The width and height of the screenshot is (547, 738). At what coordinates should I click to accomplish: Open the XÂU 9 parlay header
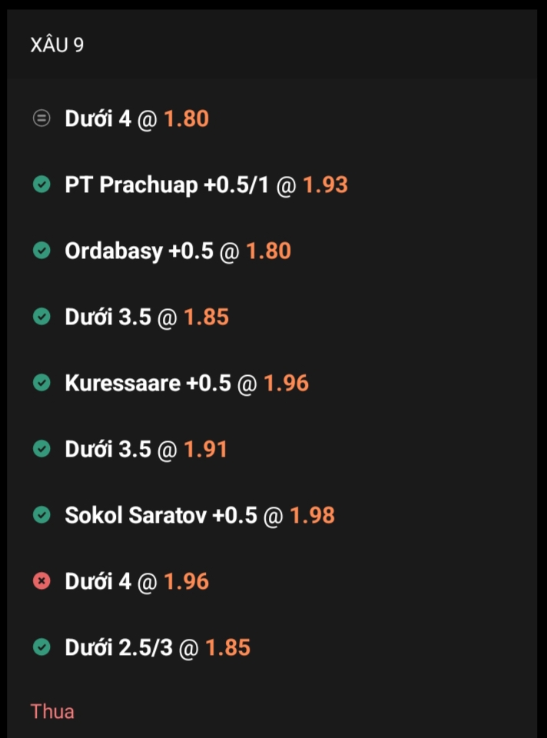[57, 45]
